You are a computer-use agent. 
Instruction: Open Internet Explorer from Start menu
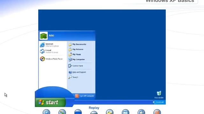[x=50, y=45]
